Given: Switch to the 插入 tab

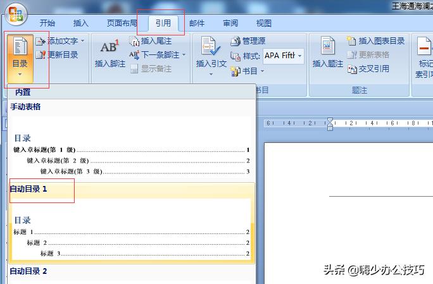Looking at the screenshot, I should click(80, 23).
